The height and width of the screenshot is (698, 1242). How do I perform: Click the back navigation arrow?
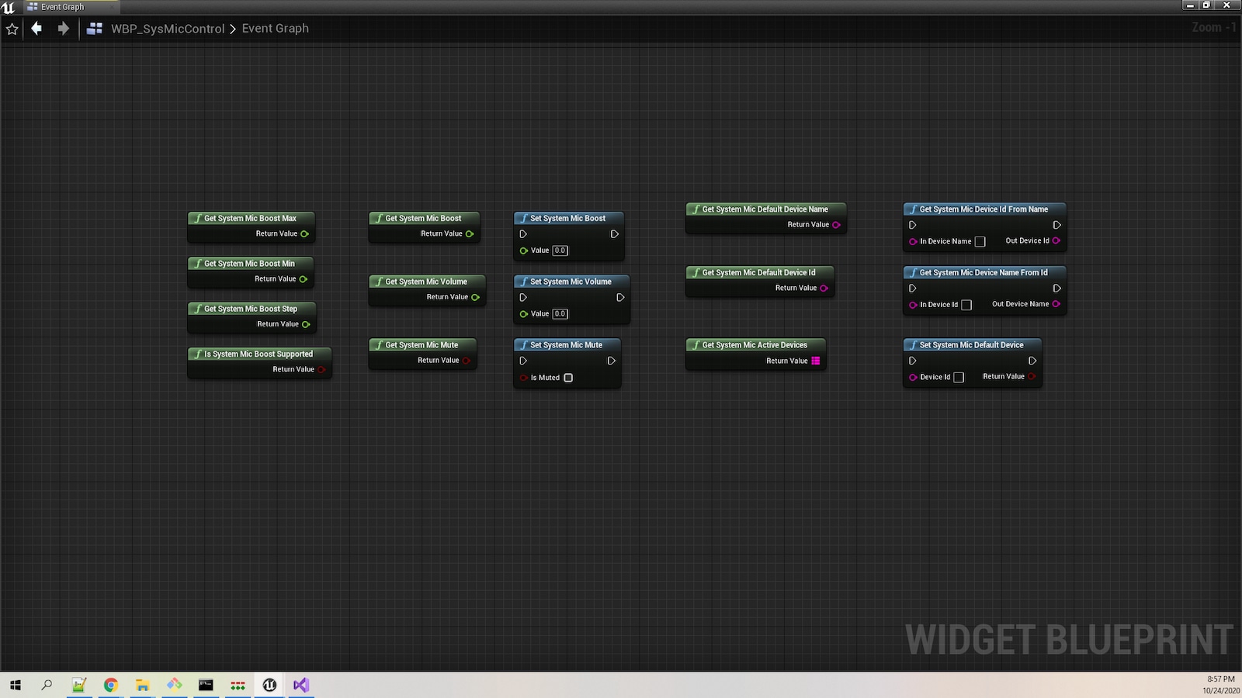[x=36, y=28]
